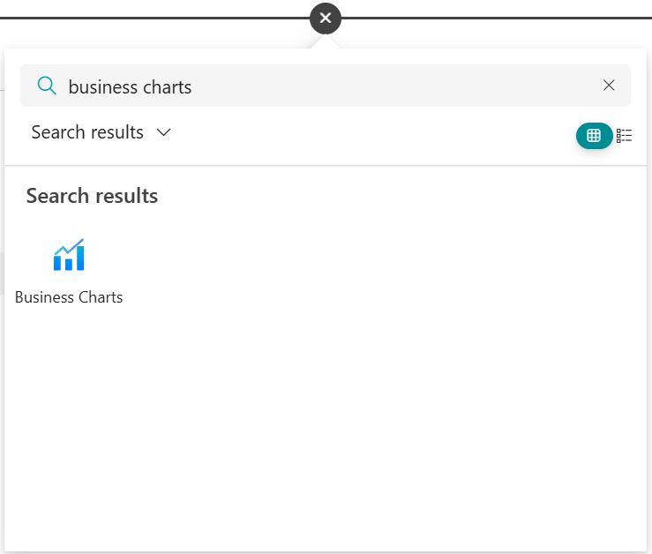This screenshot has height=554, width=652.
Task: Expand the chevron beside Search results
Action: [x=163, y=132]
